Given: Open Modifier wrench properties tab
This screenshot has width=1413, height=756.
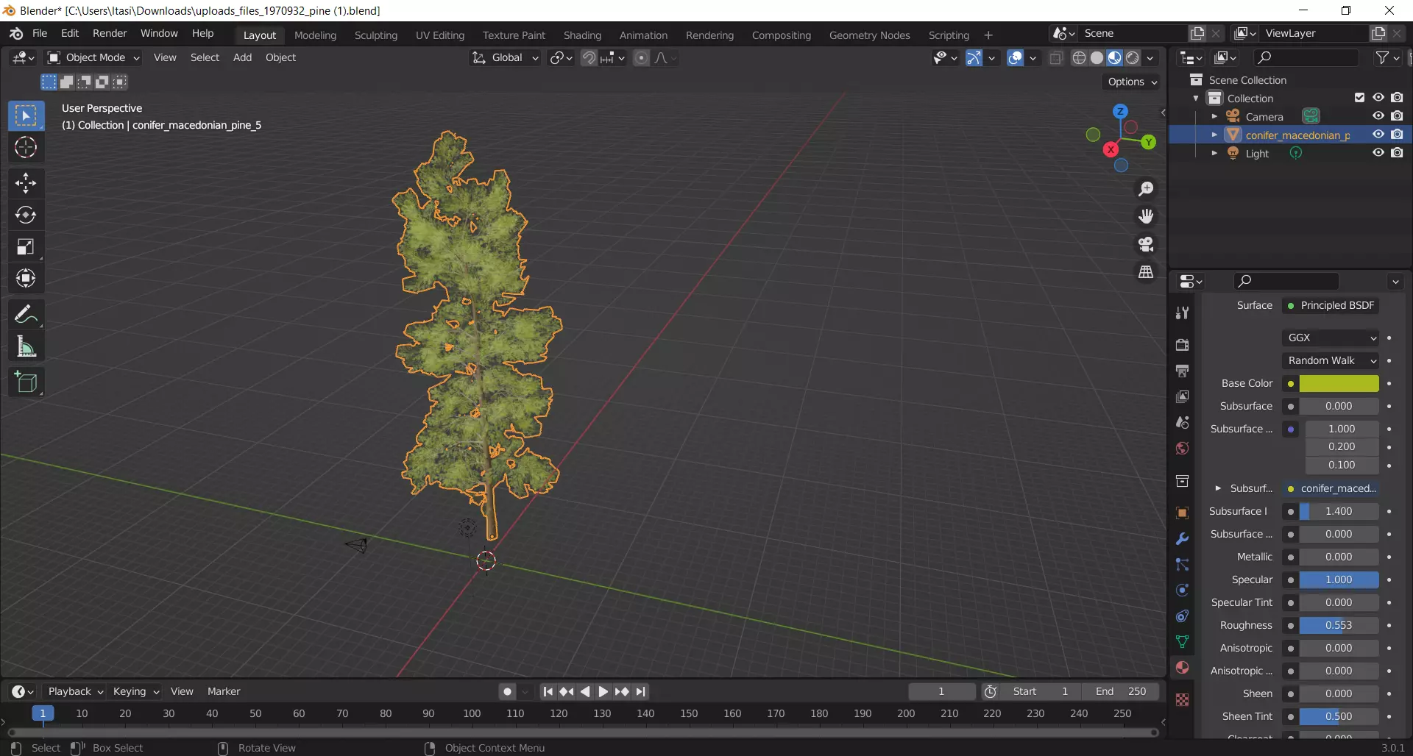Looking at the screenshot, I should (x=1183, y=539).
